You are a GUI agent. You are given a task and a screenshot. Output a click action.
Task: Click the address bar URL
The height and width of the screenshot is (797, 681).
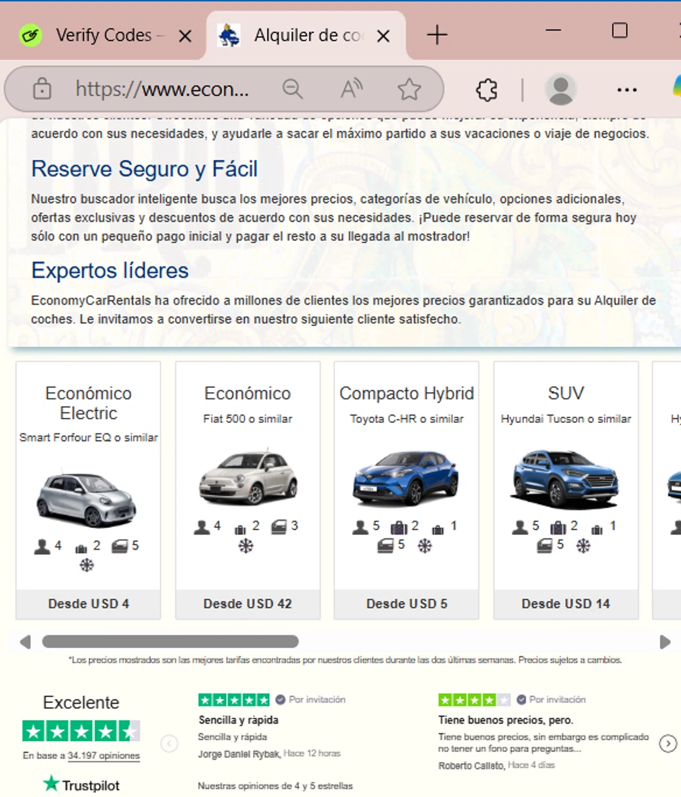(162, 89)
